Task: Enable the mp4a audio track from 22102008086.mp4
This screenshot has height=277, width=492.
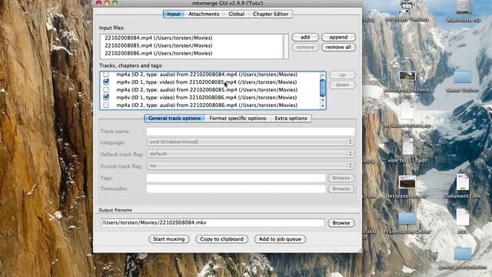Action: point(106,105)
